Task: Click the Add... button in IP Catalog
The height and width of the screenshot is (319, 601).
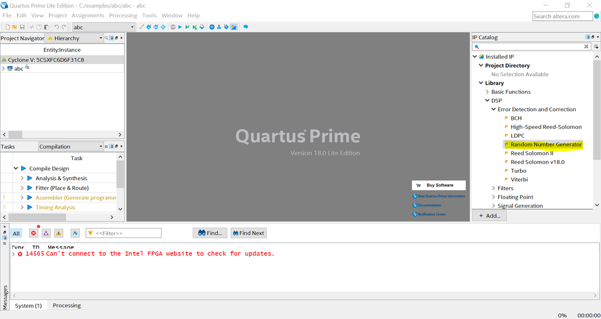Action: point(490,216)
